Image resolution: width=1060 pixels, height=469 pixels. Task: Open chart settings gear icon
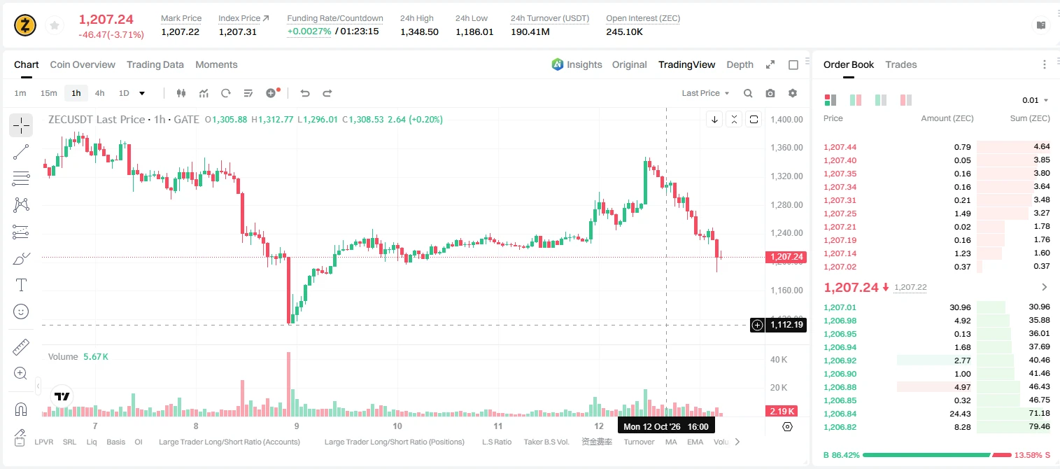[793, 93]
